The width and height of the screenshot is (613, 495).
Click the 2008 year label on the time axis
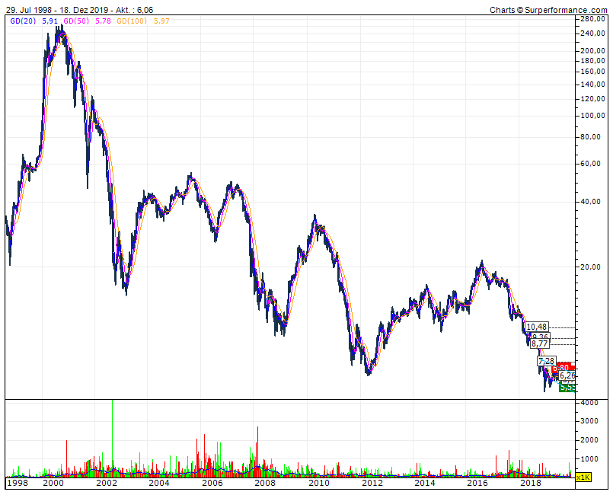click(x=265, y=483)
